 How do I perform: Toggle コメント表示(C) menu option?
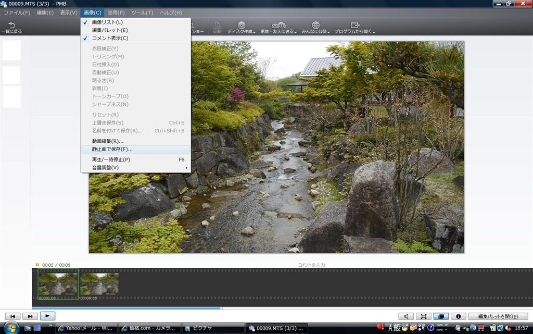110,38
